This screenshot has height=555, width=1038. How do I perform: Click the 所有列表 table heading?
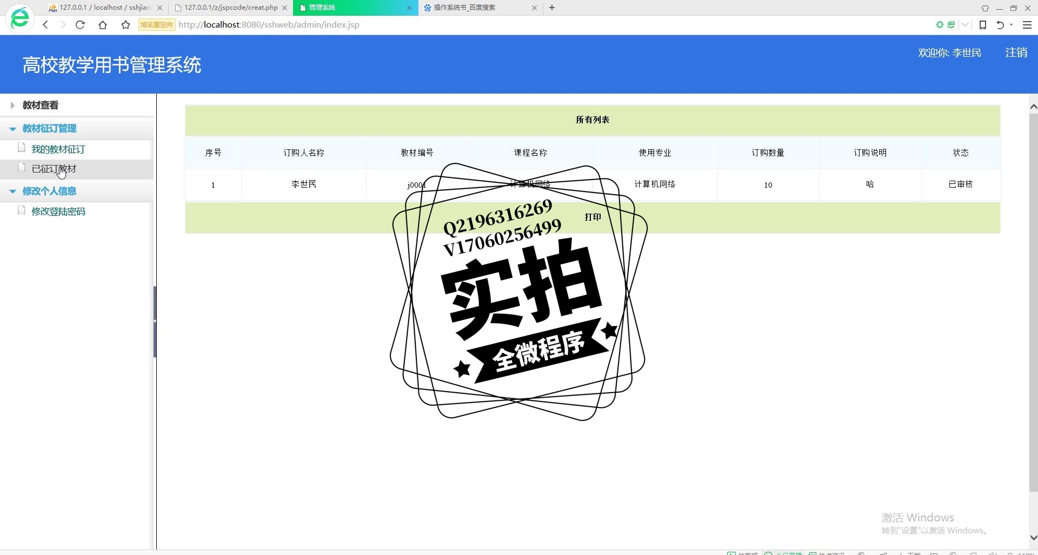coord(593,120)
